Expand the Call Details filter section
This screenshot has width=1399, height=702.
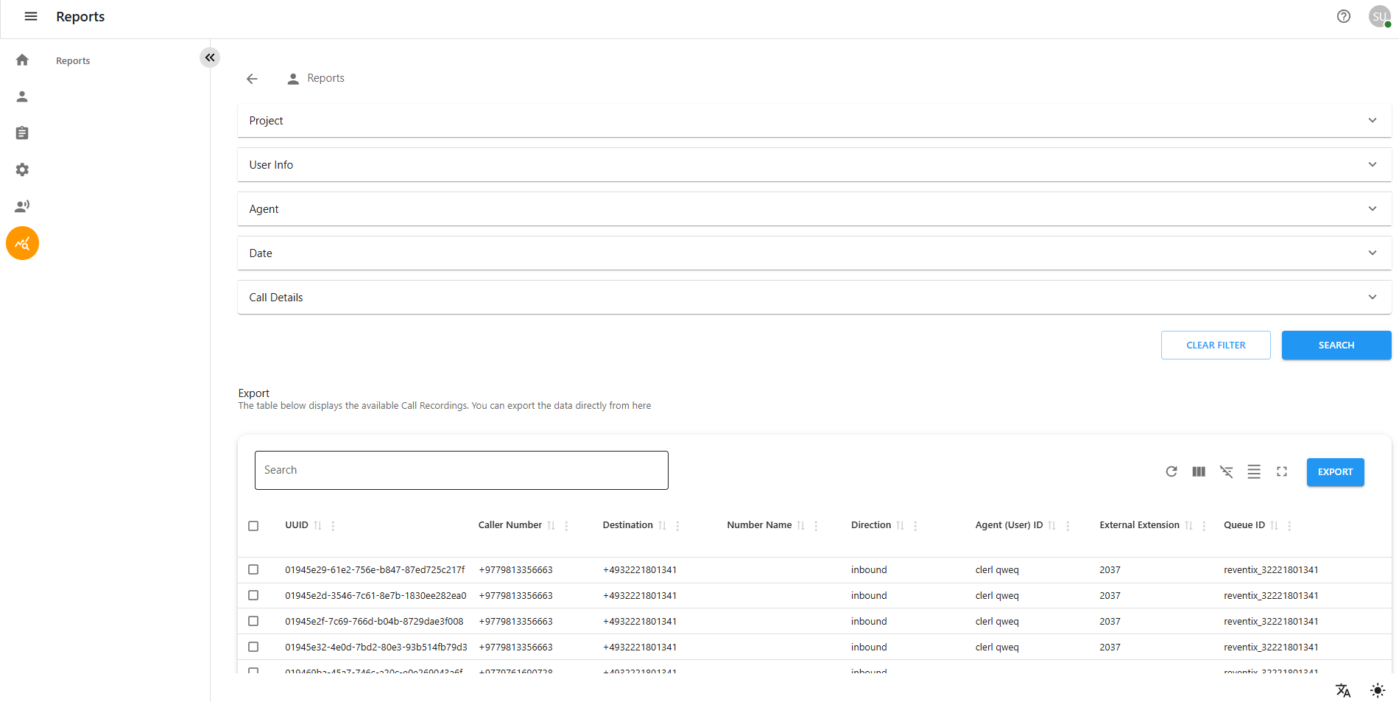point(814,298)
